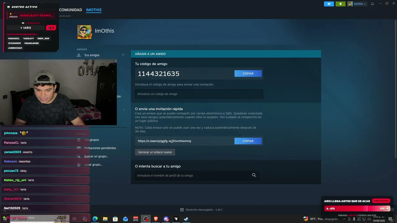Screen dimensions: 397x223
Task: Open the ImOthis profile name link
Action: [105, 31]
